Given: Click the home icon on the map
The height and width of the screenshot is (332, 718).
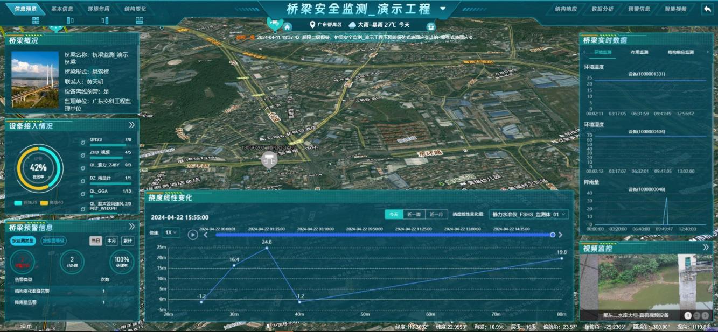Looking at the screenshot, I should pos(288,27).
